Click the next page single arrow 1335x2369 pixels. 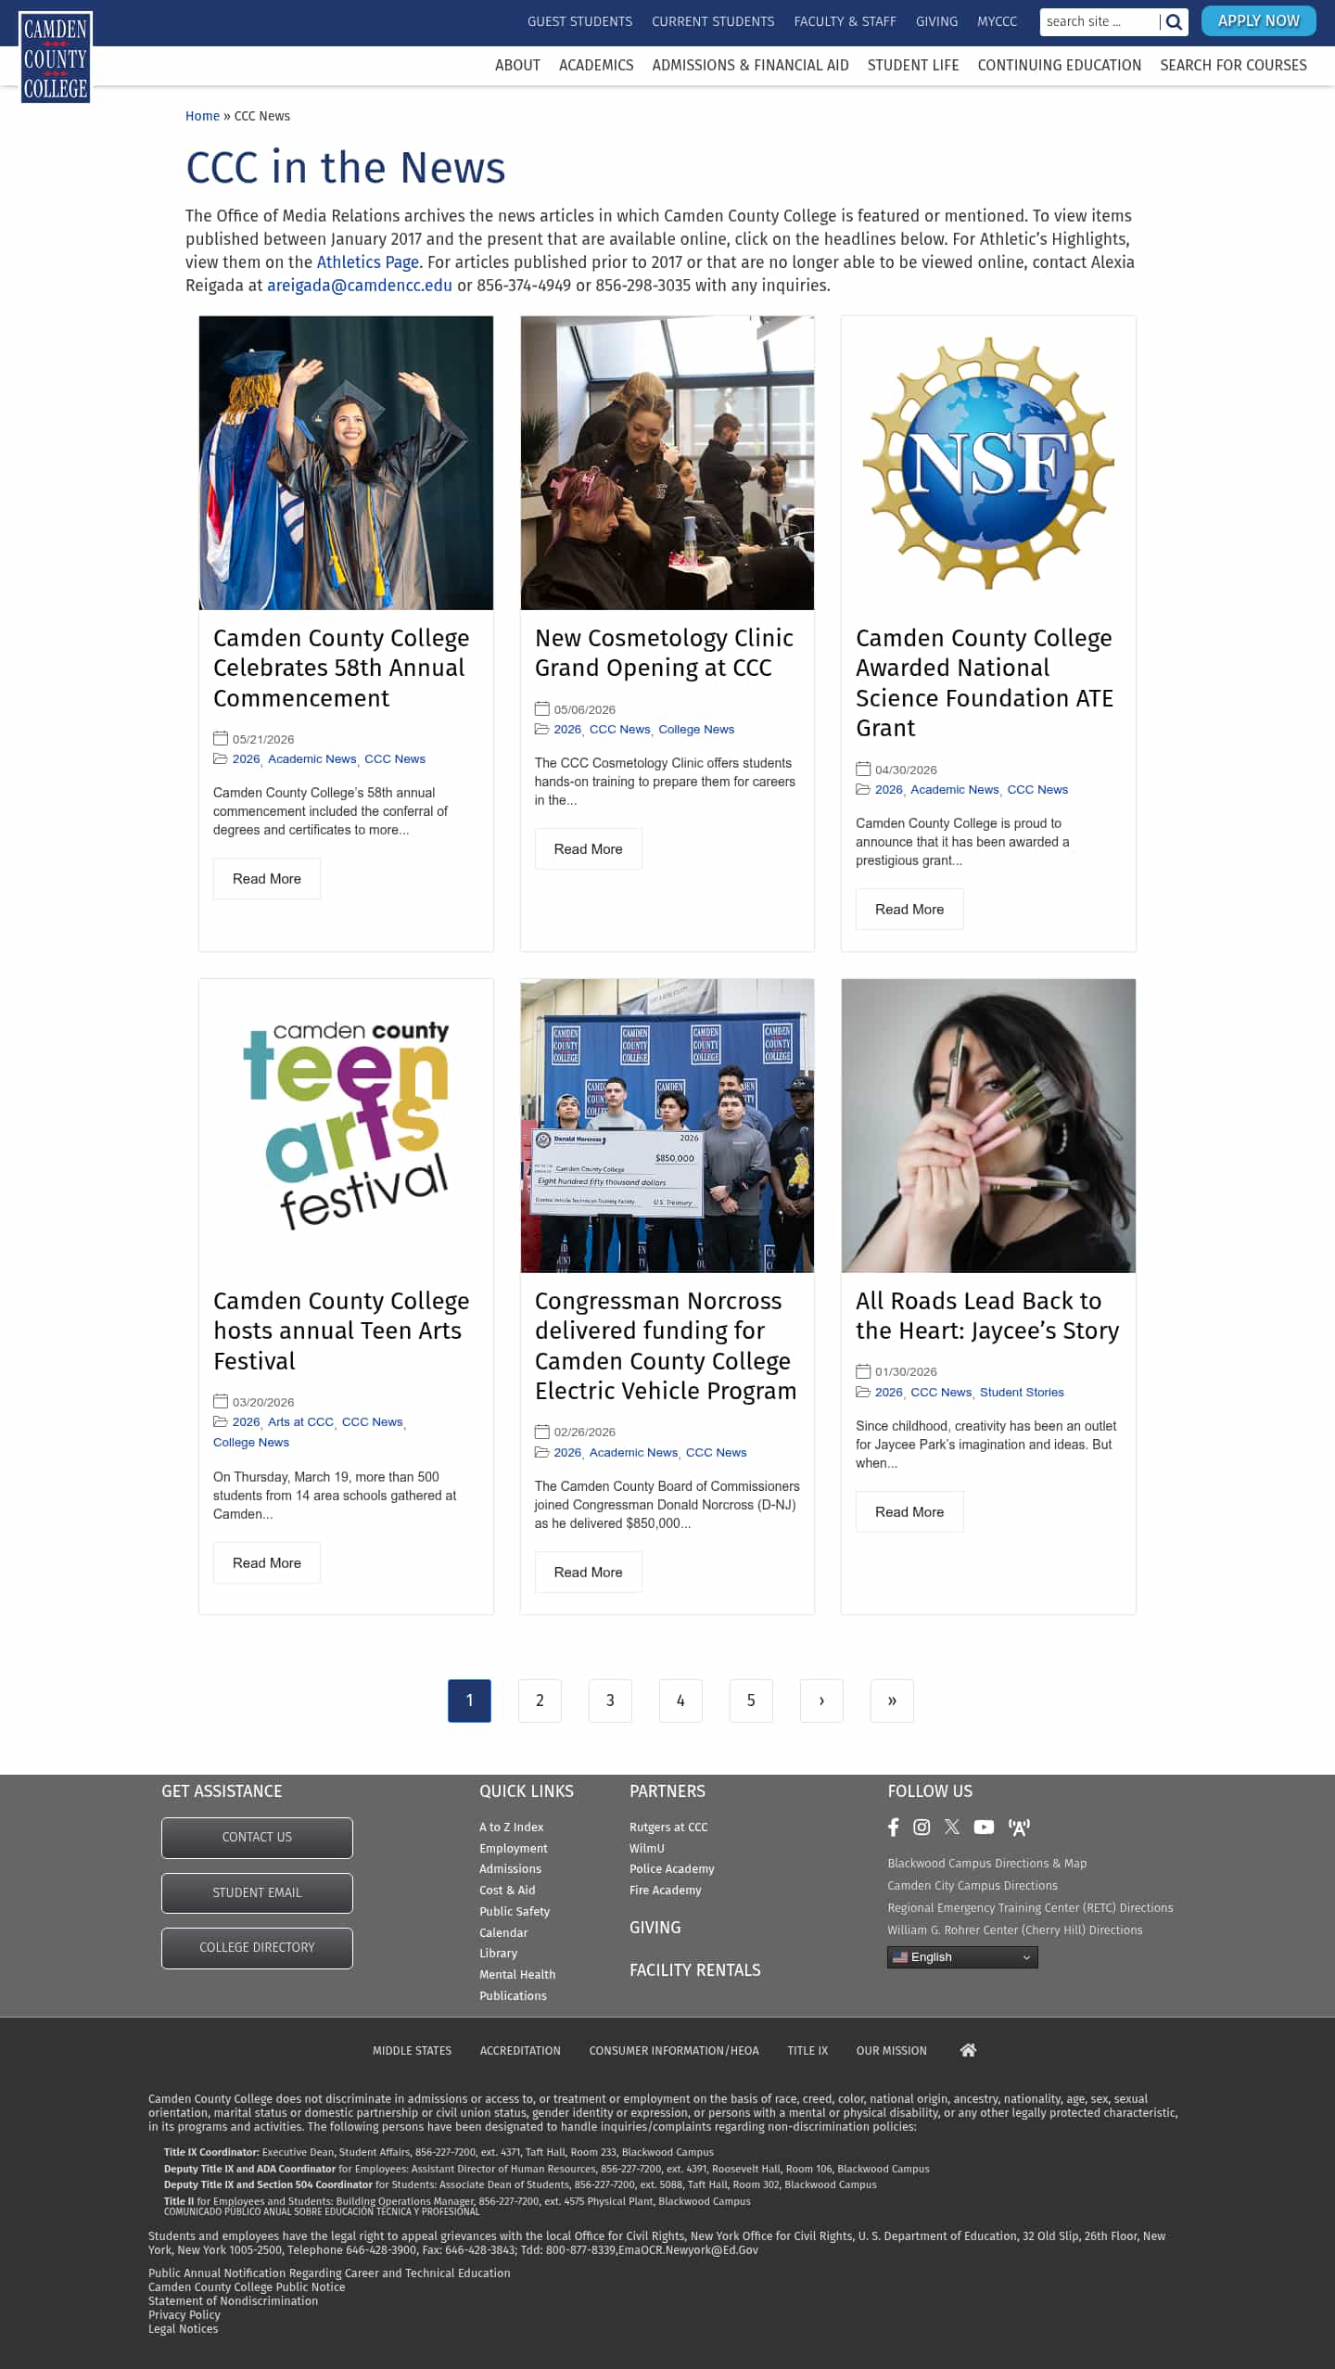point(821,1700)
